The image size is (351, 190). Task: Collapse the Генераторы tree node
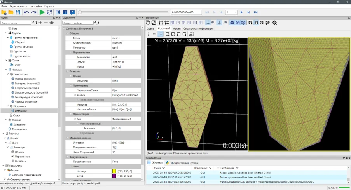point(8,74)
